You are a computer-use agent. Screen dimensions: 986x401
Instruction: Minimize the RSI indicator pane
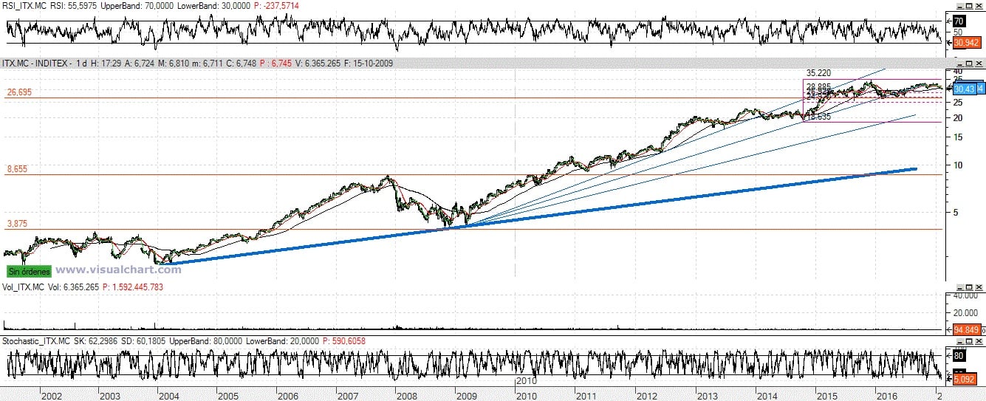(960, 6)
